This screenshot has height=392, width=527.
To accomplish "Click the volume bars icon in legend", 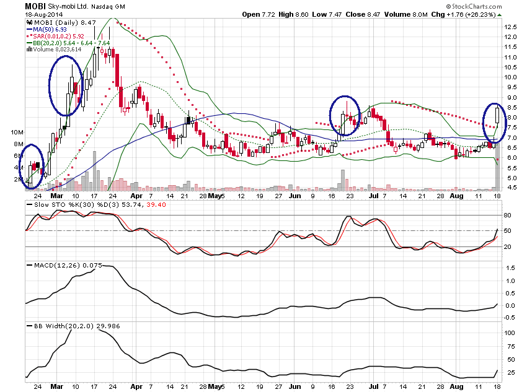I will (x=30, y=50).
